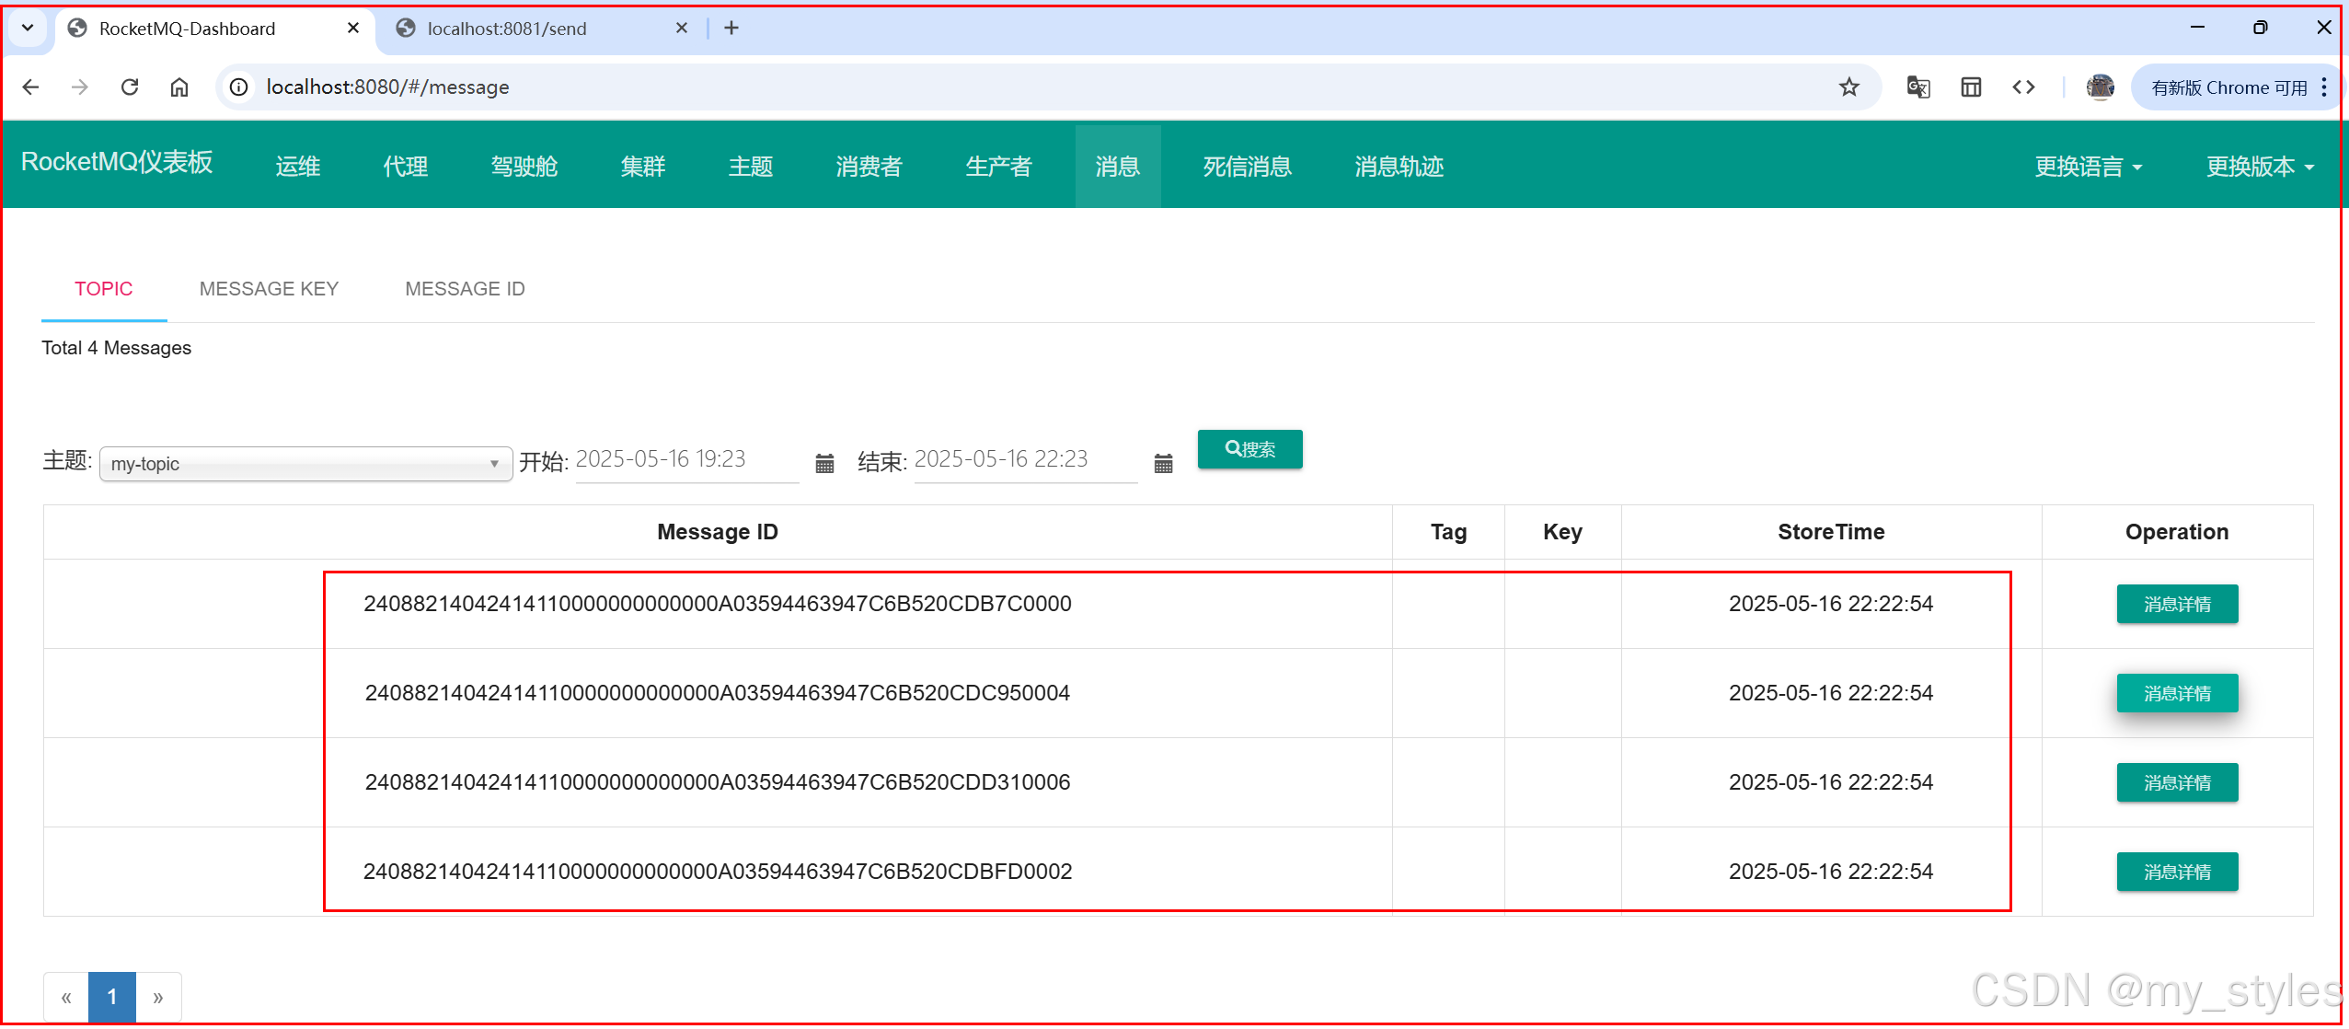Close the localhost:8081/send tab
Screen dimensions: 2349x1029
[682, 29]
